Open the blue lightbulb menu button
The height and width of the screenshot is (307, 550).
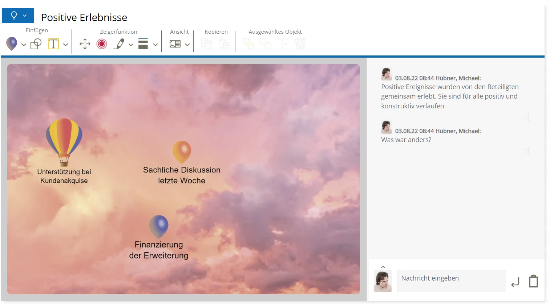[x=18, y=16]
